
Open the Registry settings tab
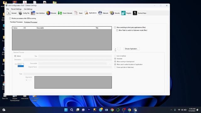[x=126, y=13]
